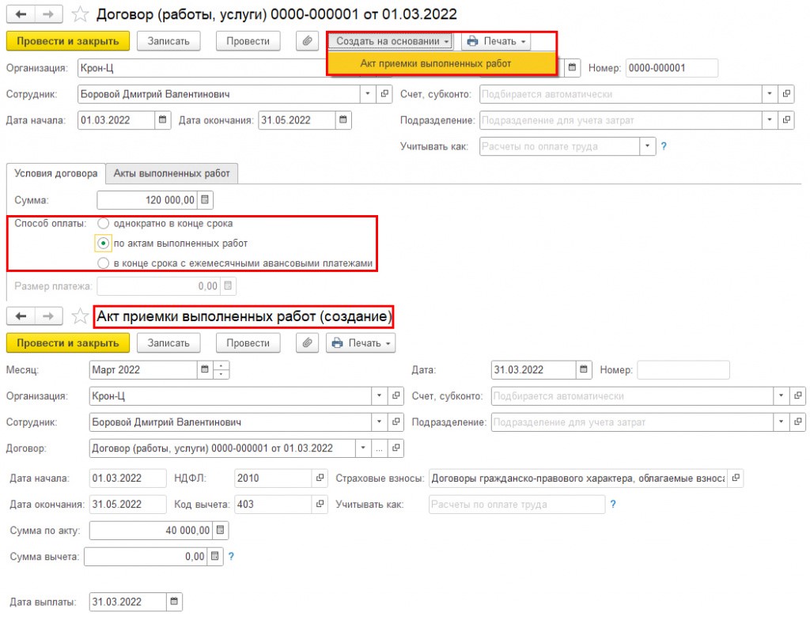Click the favorite star next to the contract title
Viewport: 810px width, 620px height.
(80, 14)
